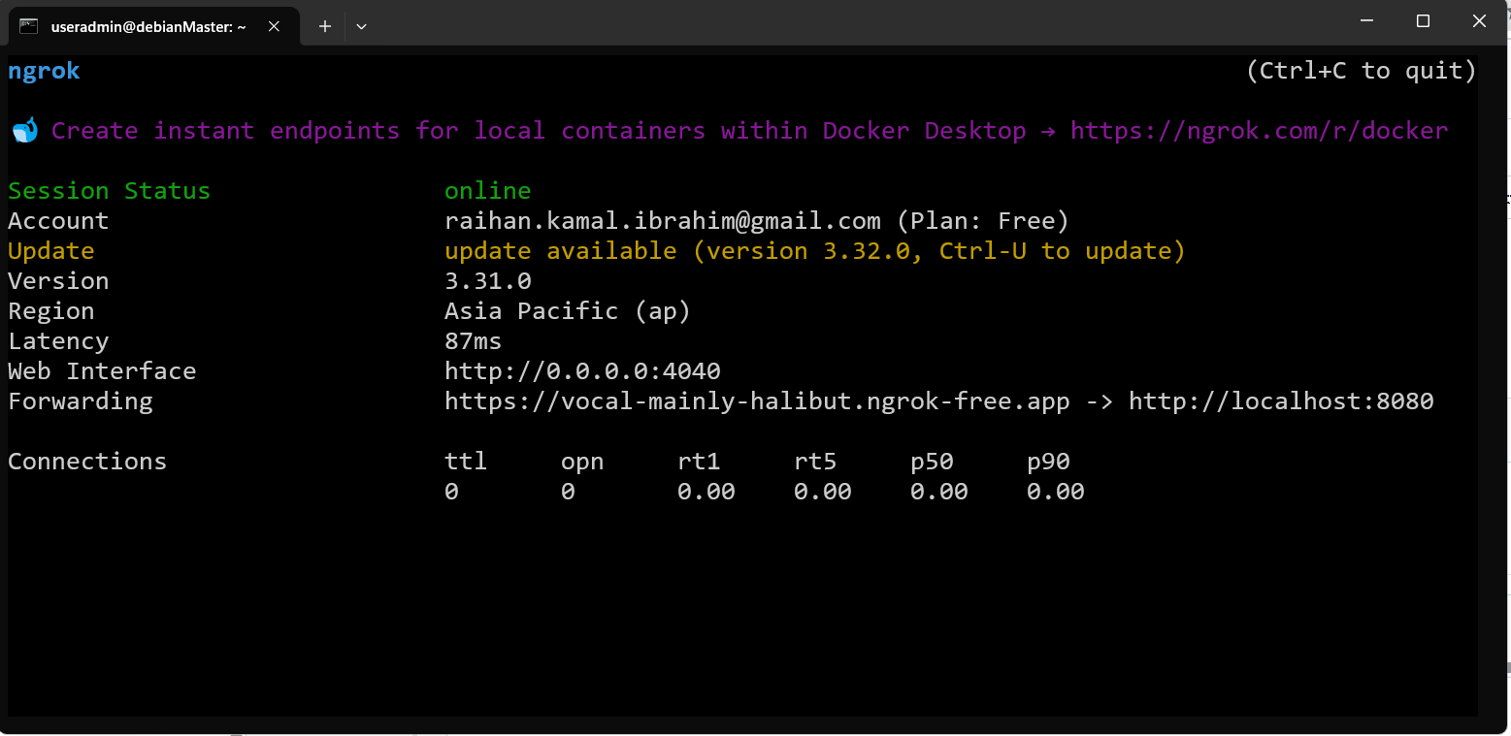Open the vocal-mainly-halibut.ngrok-free.app forwarding URL

(757, 401)
